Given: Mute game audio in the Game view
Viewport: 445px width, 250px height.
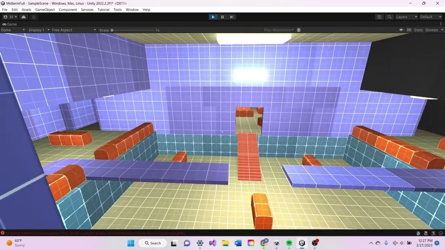Looking at the screenshot, I should [x=401, y=30].
